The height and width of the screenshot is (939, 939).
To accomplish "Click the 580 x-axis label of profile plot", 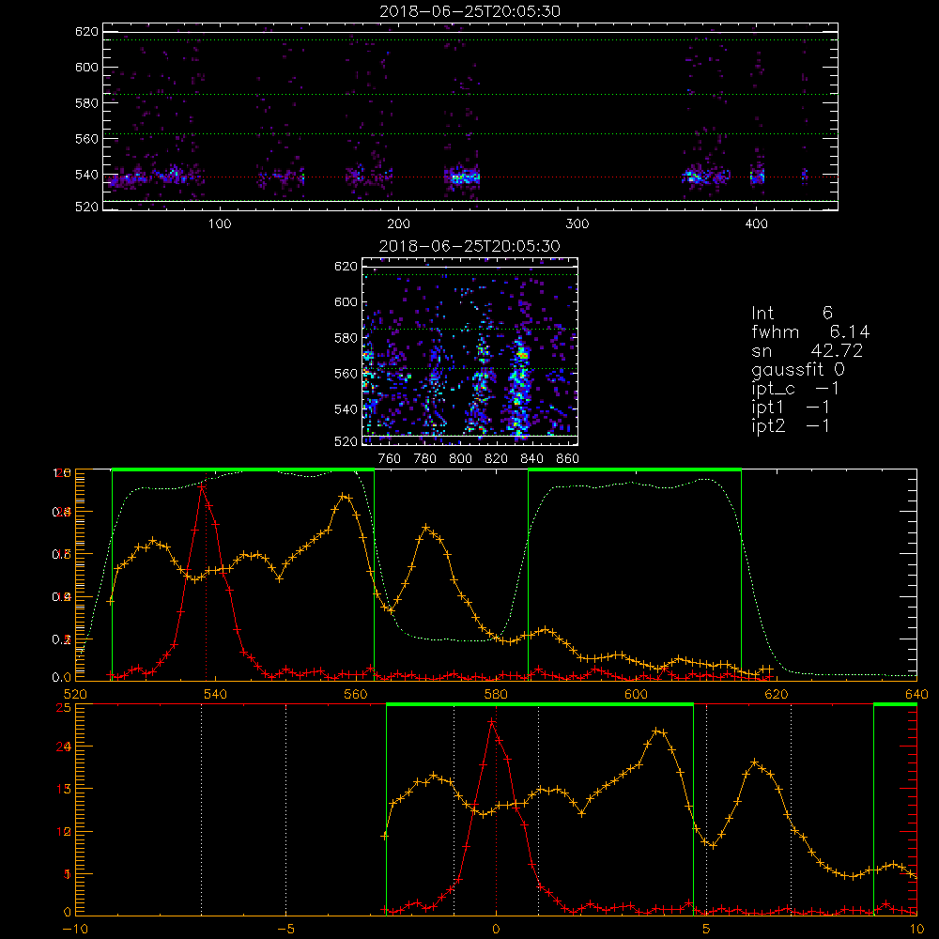I will tap(496, 694).
